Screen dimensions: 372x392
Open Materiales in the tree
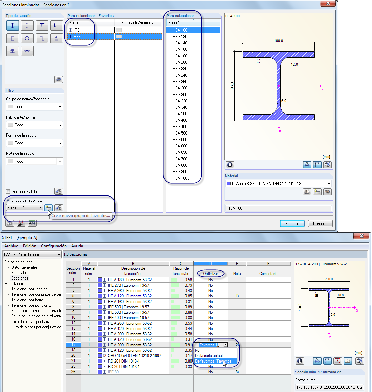19,273
